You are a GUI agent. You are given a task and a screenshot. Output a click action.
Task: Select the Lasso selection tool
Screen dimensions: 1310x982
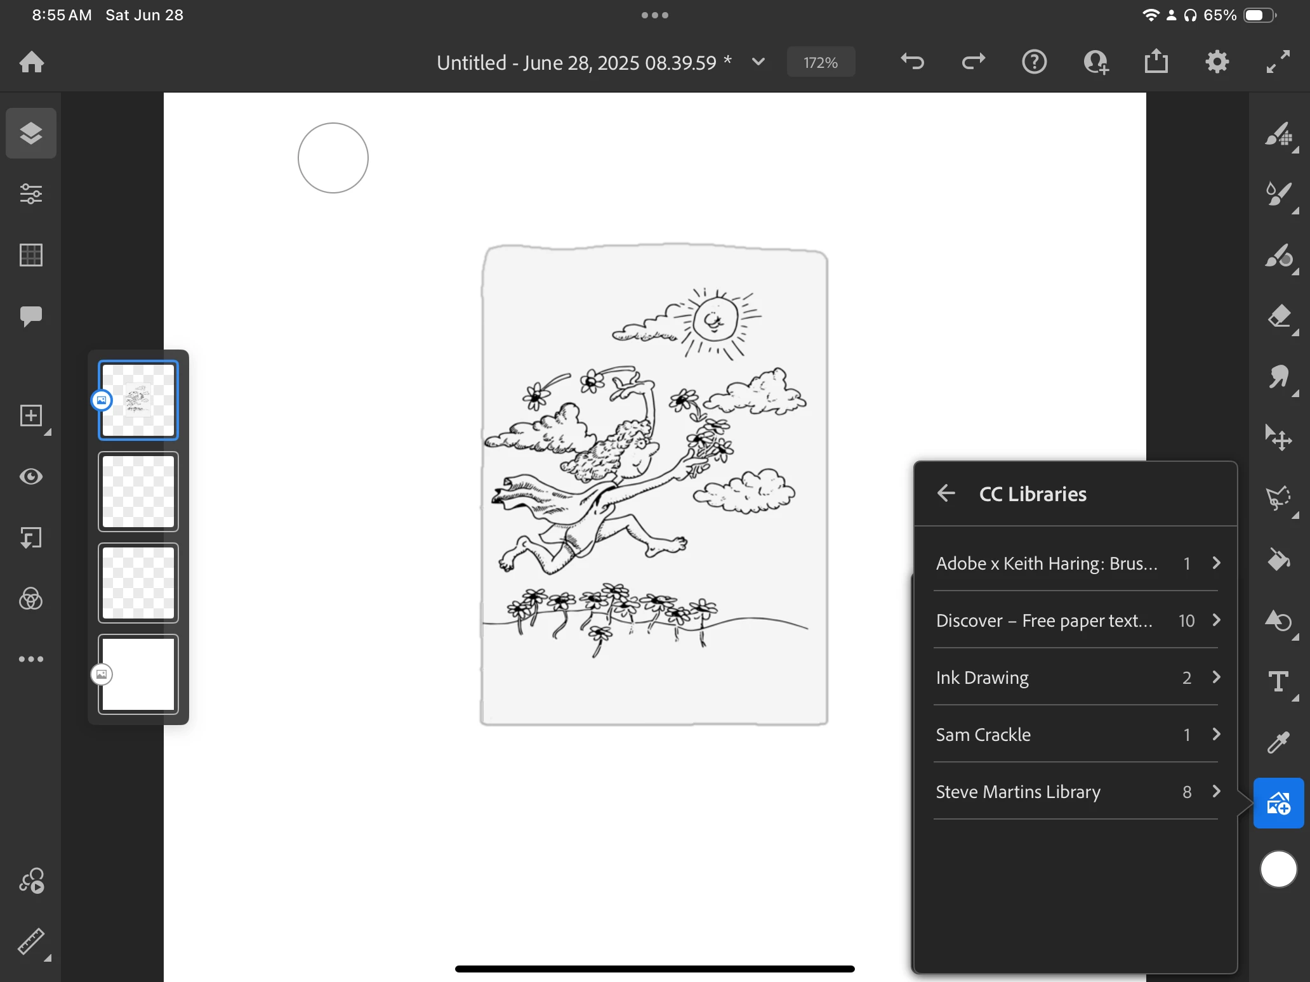[1278, 498]
